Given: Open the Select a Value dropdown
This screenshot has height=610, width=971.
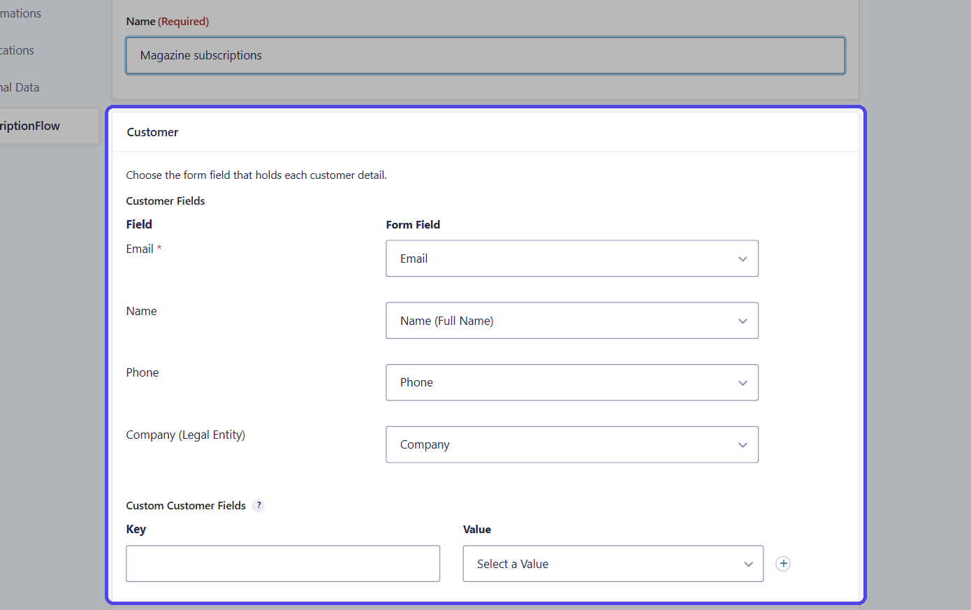Looking at the screenshot, I should 613,564.
